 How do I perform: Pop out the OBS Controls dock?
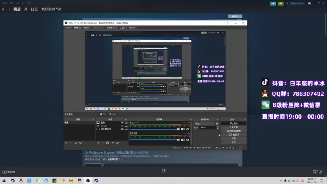[x=245, y=119]
